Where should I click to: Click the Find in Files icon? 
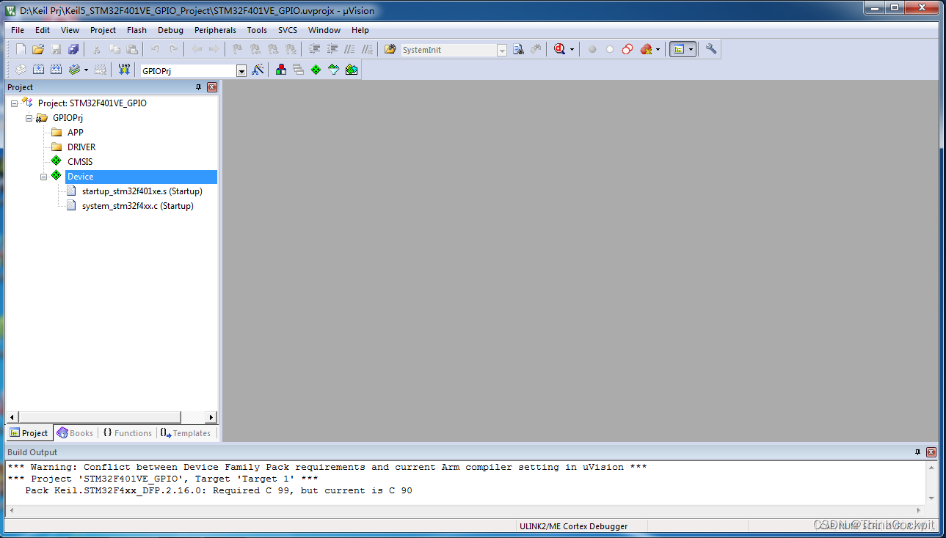(x=390, y=49)
